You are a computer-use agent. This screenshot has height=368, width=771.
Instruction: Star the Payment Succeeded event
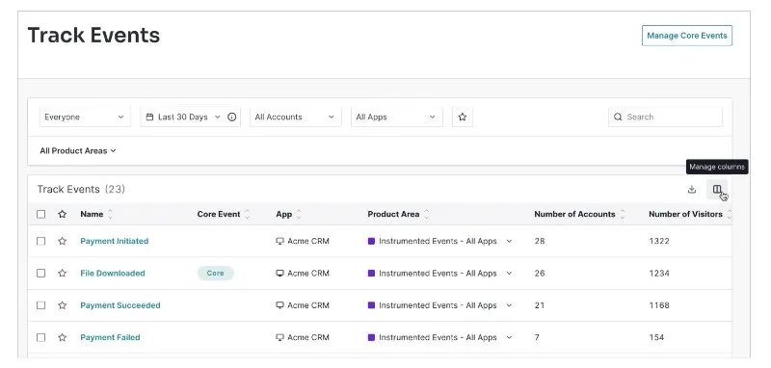pyautogui.click(x=62, y=305)
